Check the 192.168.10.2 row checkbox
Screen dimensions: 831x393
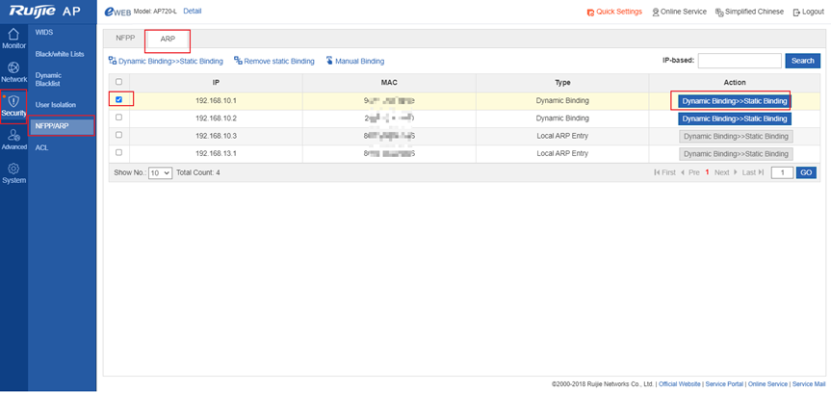[118, 118]
